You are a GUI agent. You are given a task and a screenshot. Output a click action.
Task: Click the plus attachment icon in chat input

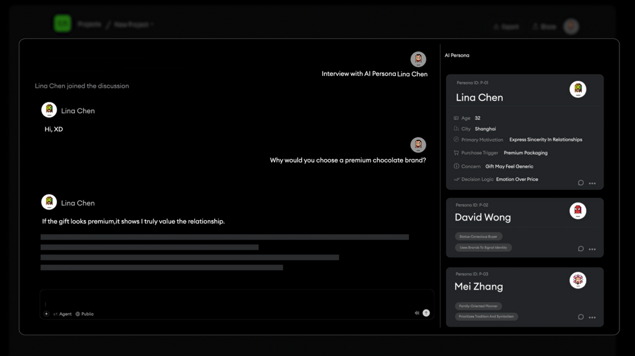tap(47, 314)
